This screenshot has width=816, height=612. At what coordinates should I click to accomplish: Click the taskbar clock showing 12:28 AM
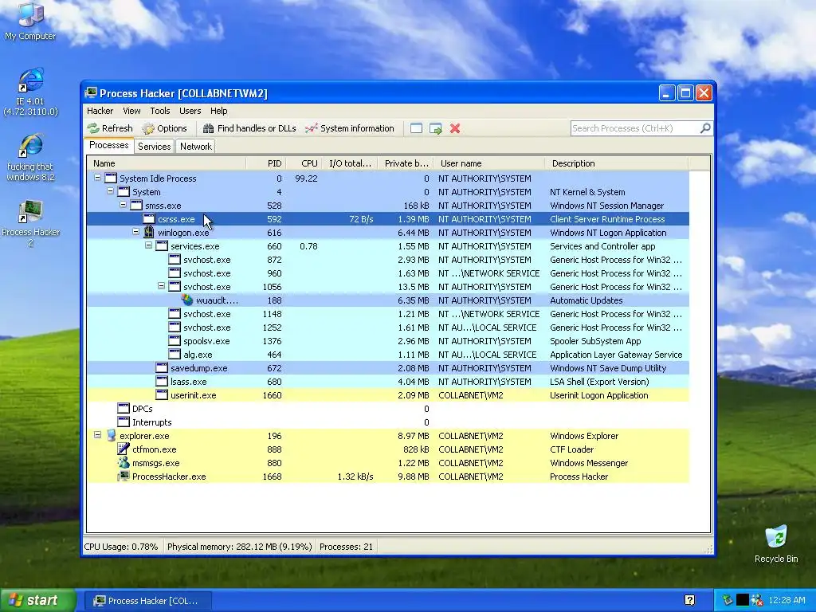(787, 600)
